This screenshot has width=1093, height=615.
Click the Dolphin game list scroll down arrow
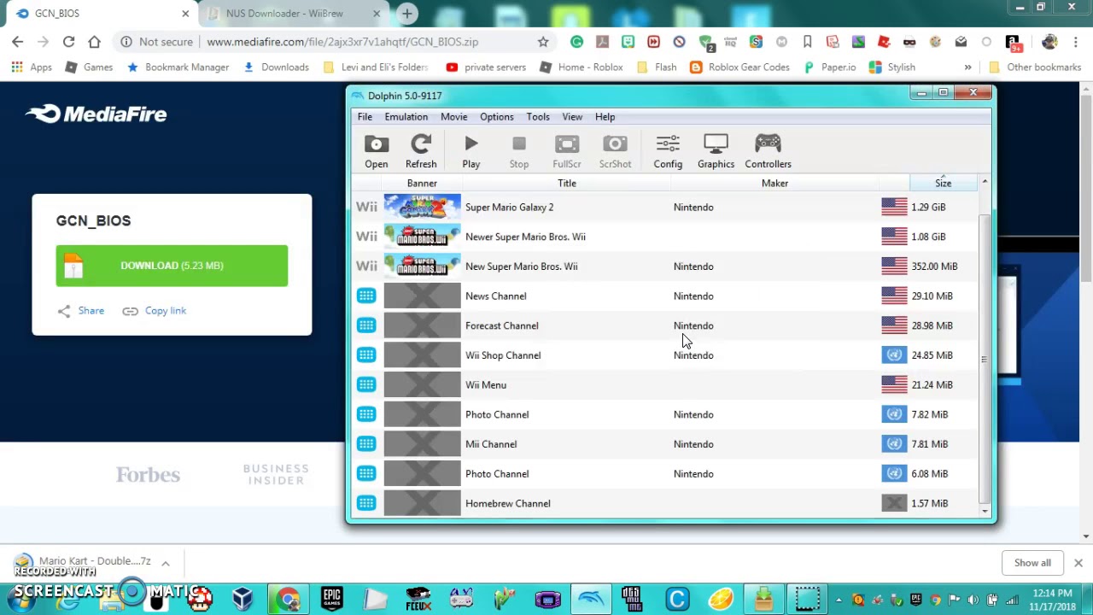985,511
